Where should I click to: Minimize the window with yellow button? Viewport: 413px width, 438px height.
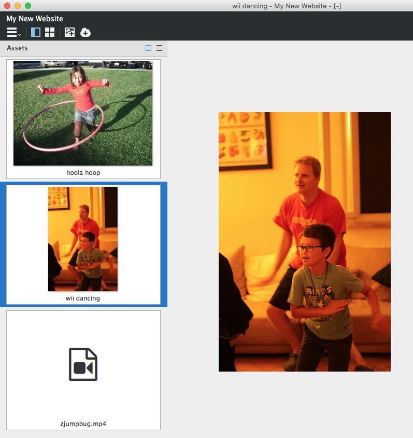click(x=18, y=6)
